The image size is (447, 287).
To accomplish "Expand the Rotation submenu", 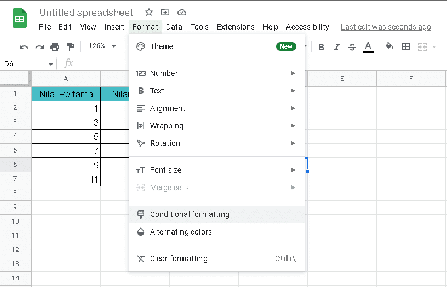I will [x=217, y=143].
